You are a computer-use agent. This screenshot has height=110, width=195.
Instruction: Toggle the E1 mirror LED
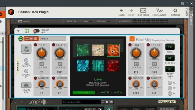[35, 78]
